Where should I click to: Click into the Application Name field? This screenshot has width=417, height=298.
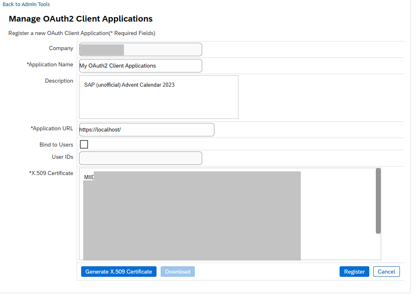click(141, 66)
